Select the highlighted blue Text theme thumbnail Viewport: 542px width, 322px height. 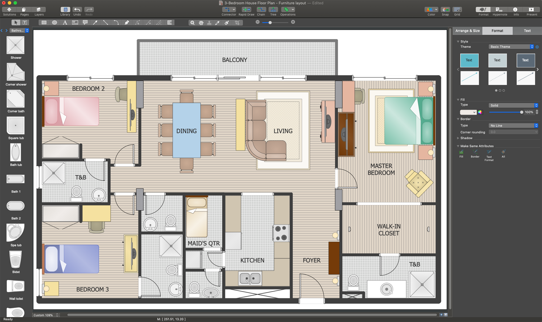pyautogui.click(x=469, y=60)
